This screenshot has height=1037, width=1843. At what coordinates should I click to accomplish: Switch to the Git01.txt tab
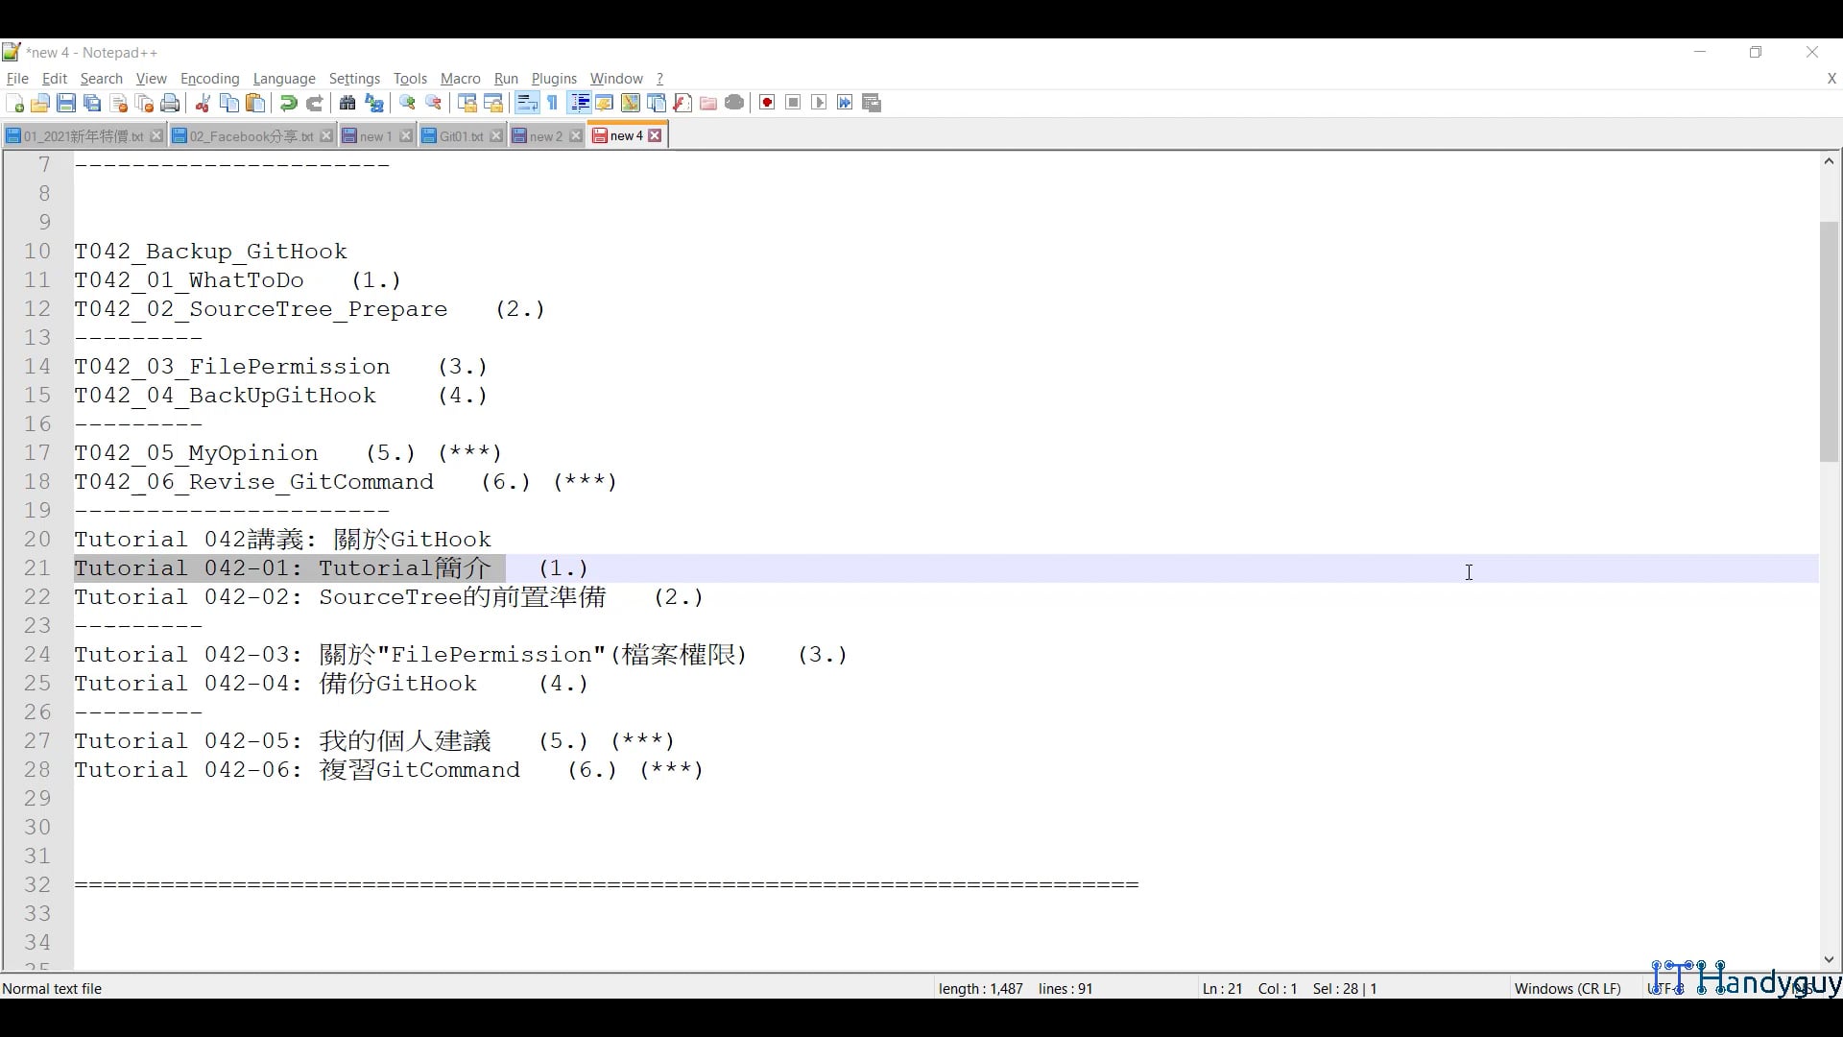point(459,135)
